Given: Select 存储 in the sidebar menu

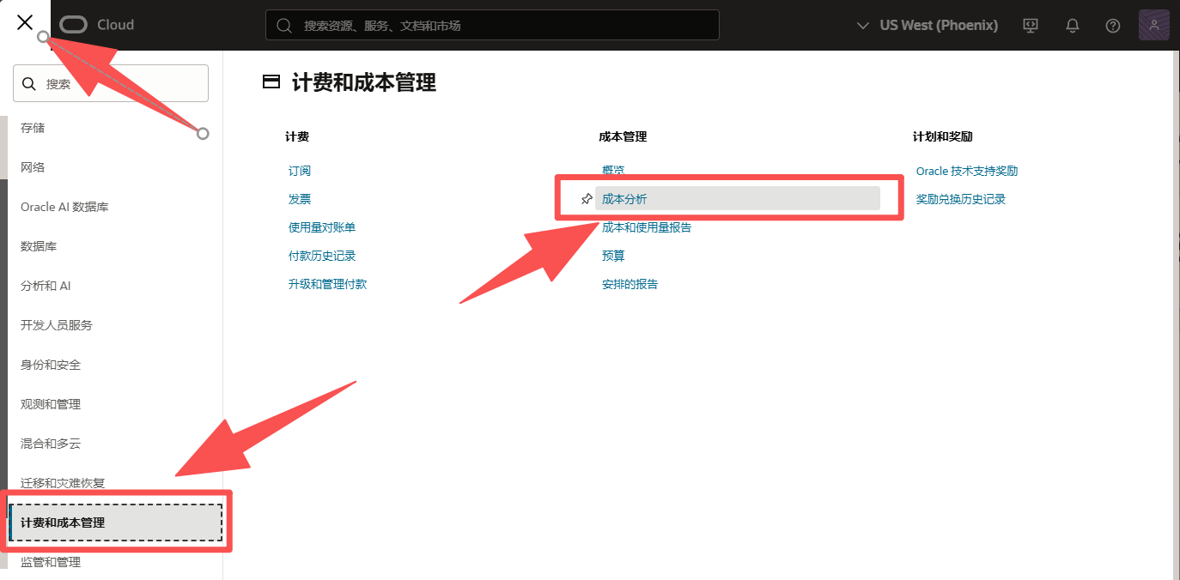Looking at the screenshot, I should click(x=33, y=128).
